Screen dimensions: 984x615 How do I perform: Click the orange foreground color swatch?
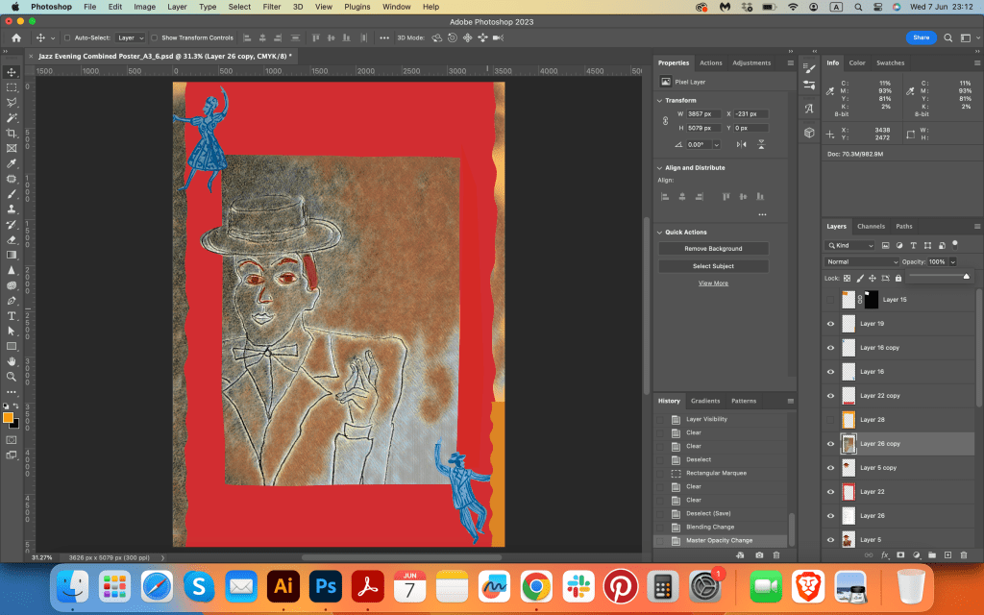9,418
